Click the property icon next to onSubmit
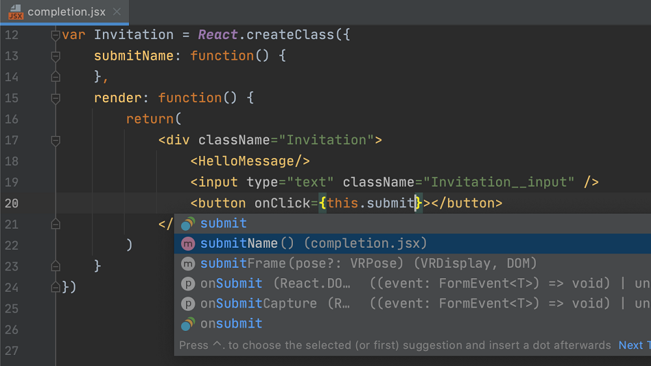The width and height of the screenshot is (651, 366). pos(187,284)
